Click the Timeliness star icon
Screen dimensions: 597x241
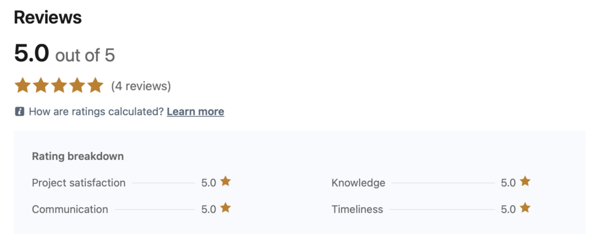(525, 208)
